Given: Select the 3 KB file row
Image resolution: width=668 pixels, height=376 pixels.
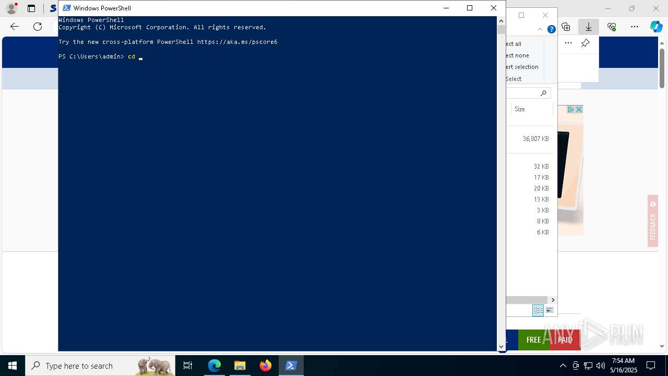Looking at the screenshot, I should [529, 210].
